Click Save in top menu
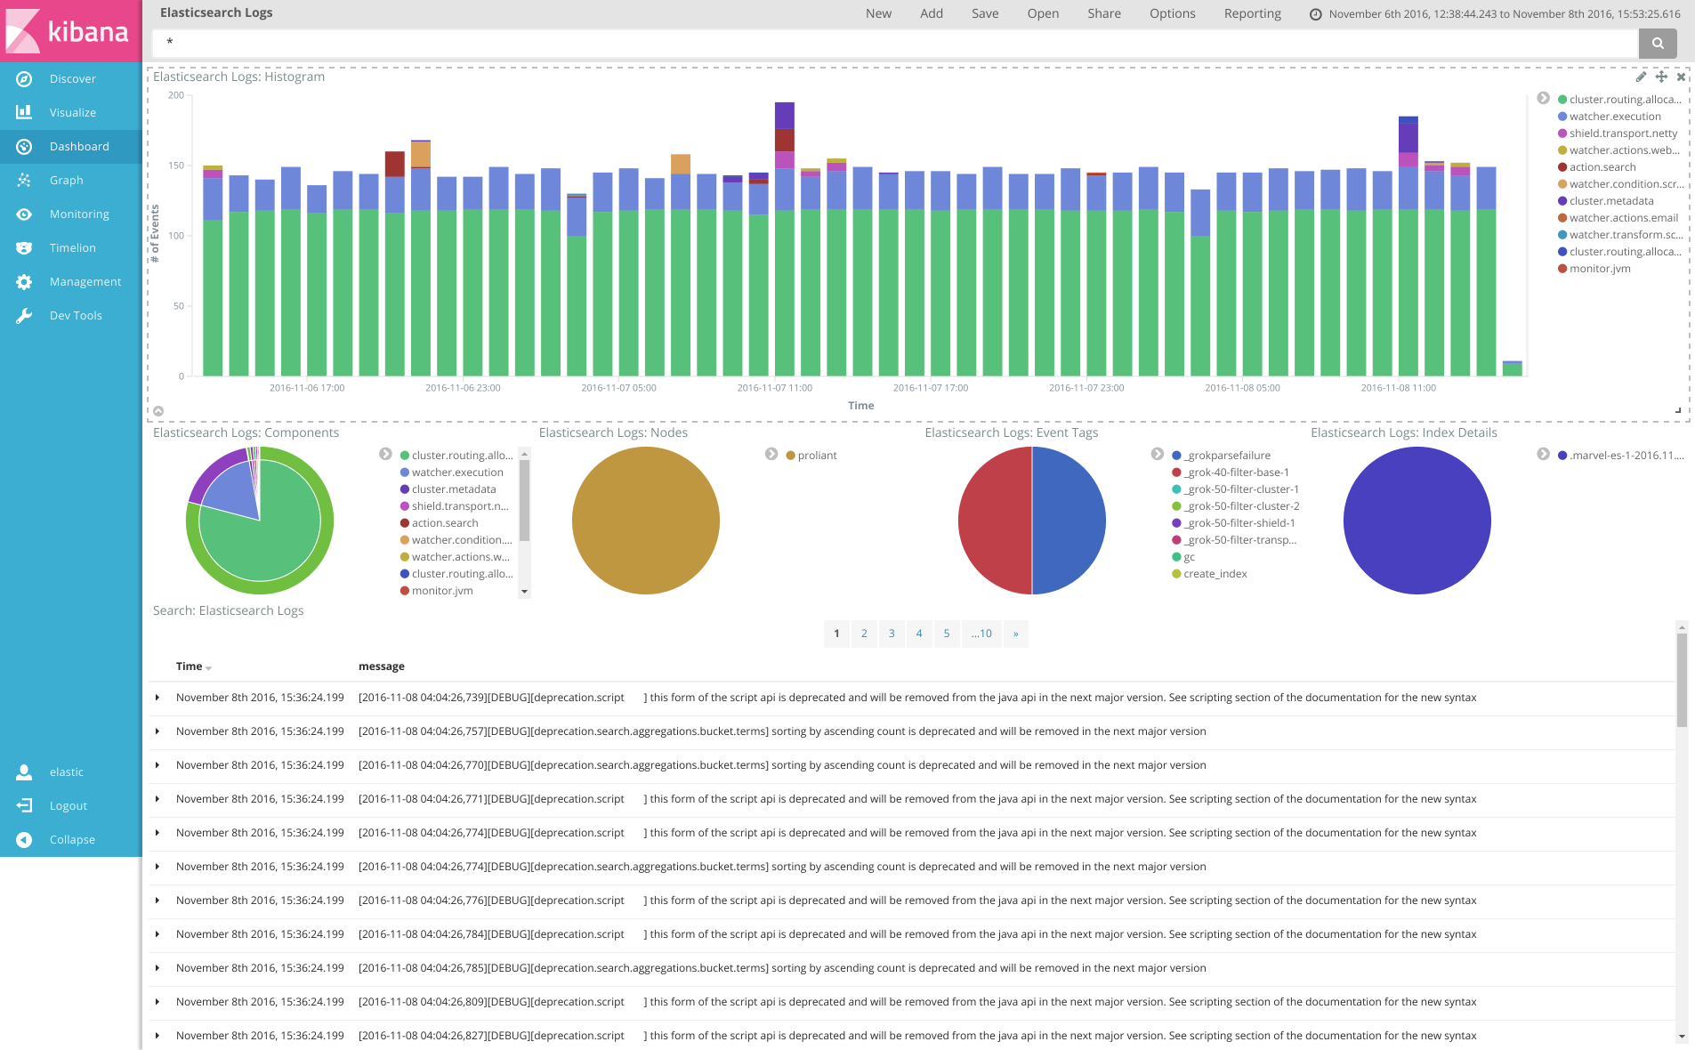The image size is (1695, 1050). tap(985, 13)
